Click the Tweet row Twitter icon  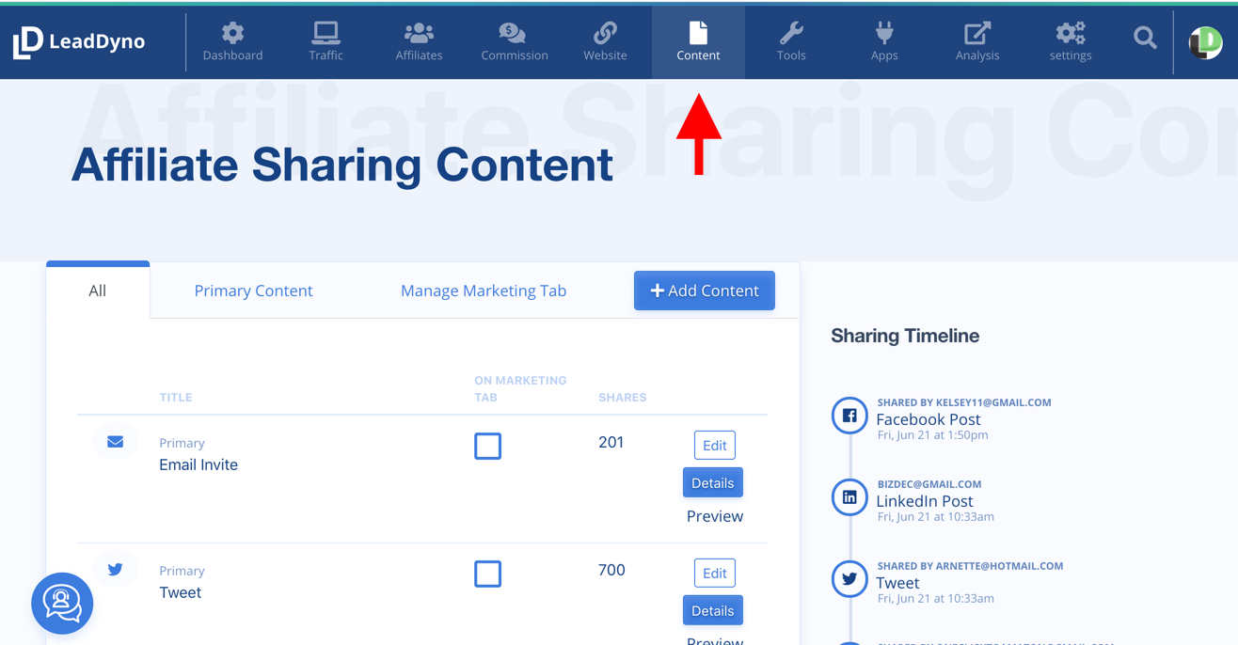click(x=115, y=570)
